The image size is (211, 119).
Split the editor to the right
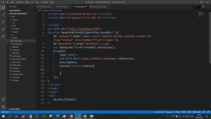click(203, 7)
